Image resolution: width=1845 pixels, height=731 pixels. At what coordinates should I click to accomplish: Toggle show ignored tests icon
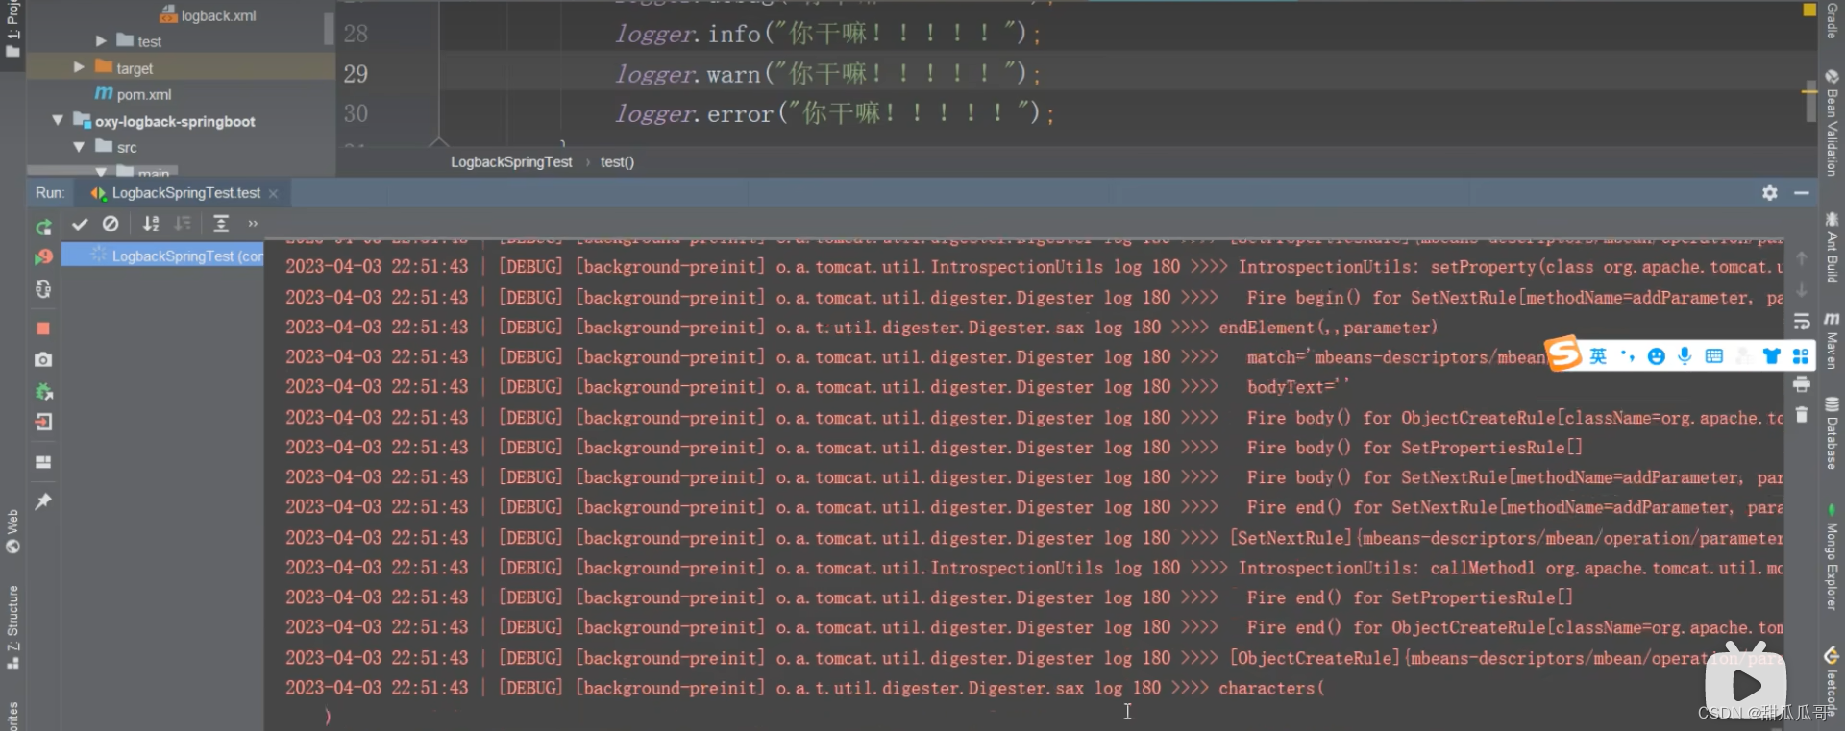click(111, 224)
